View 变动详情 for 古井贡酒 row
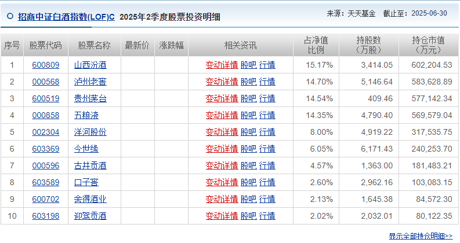 tap(222, 165)
